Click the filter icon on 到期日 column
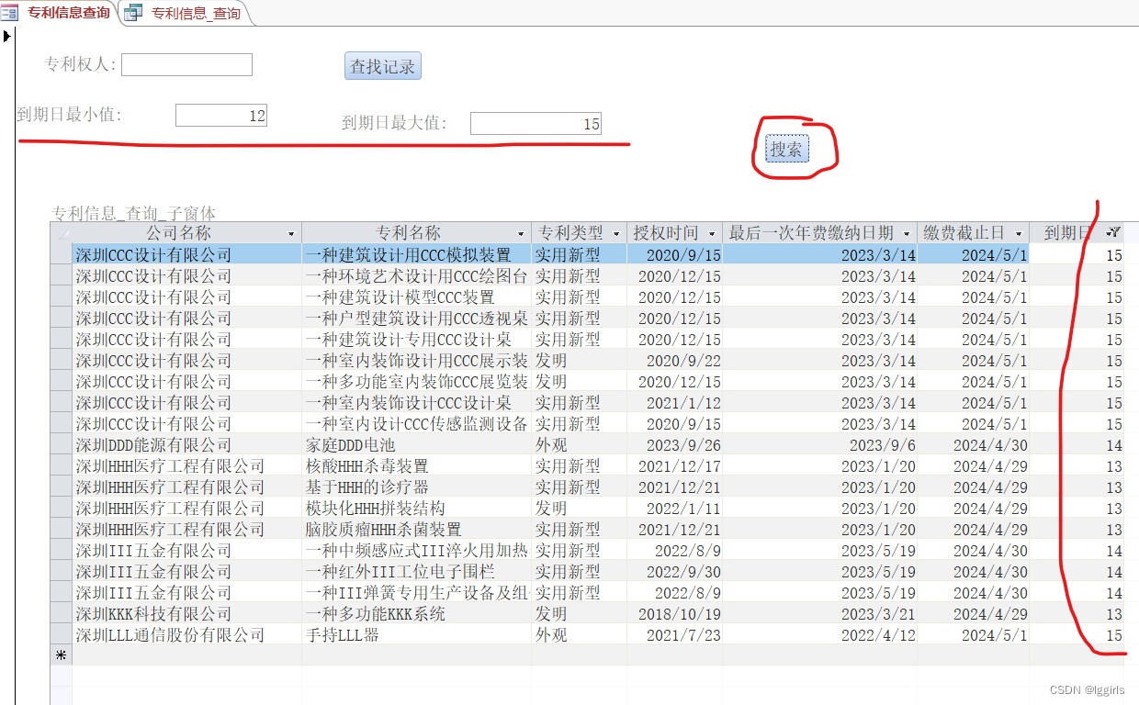 [1112, 234]
